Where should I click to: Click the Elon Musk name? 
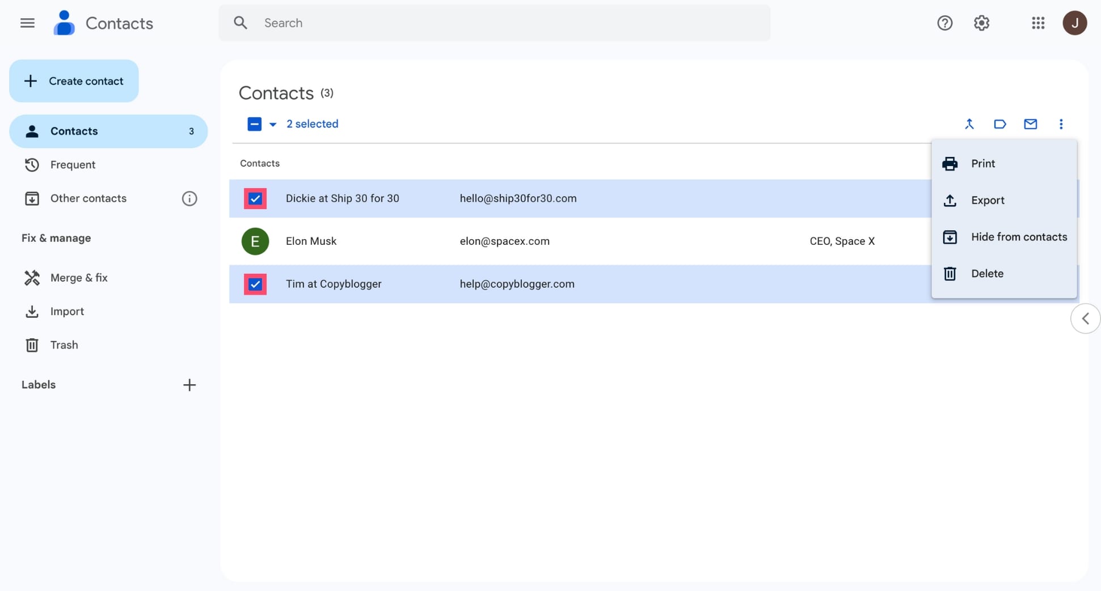311,241
